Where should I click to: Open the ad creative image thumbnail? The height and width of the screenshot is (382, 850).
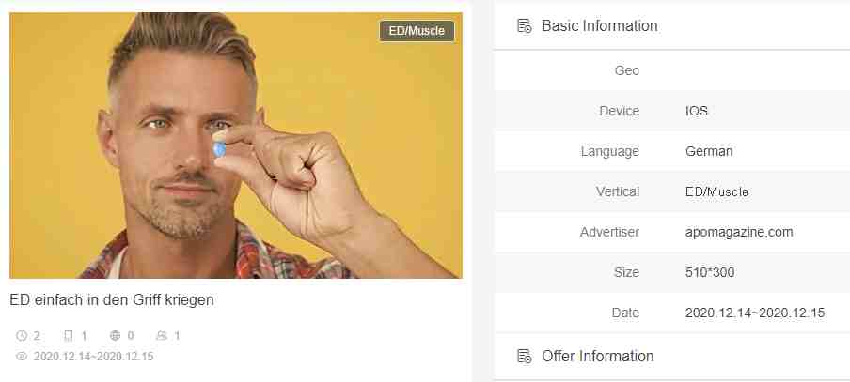236,145
